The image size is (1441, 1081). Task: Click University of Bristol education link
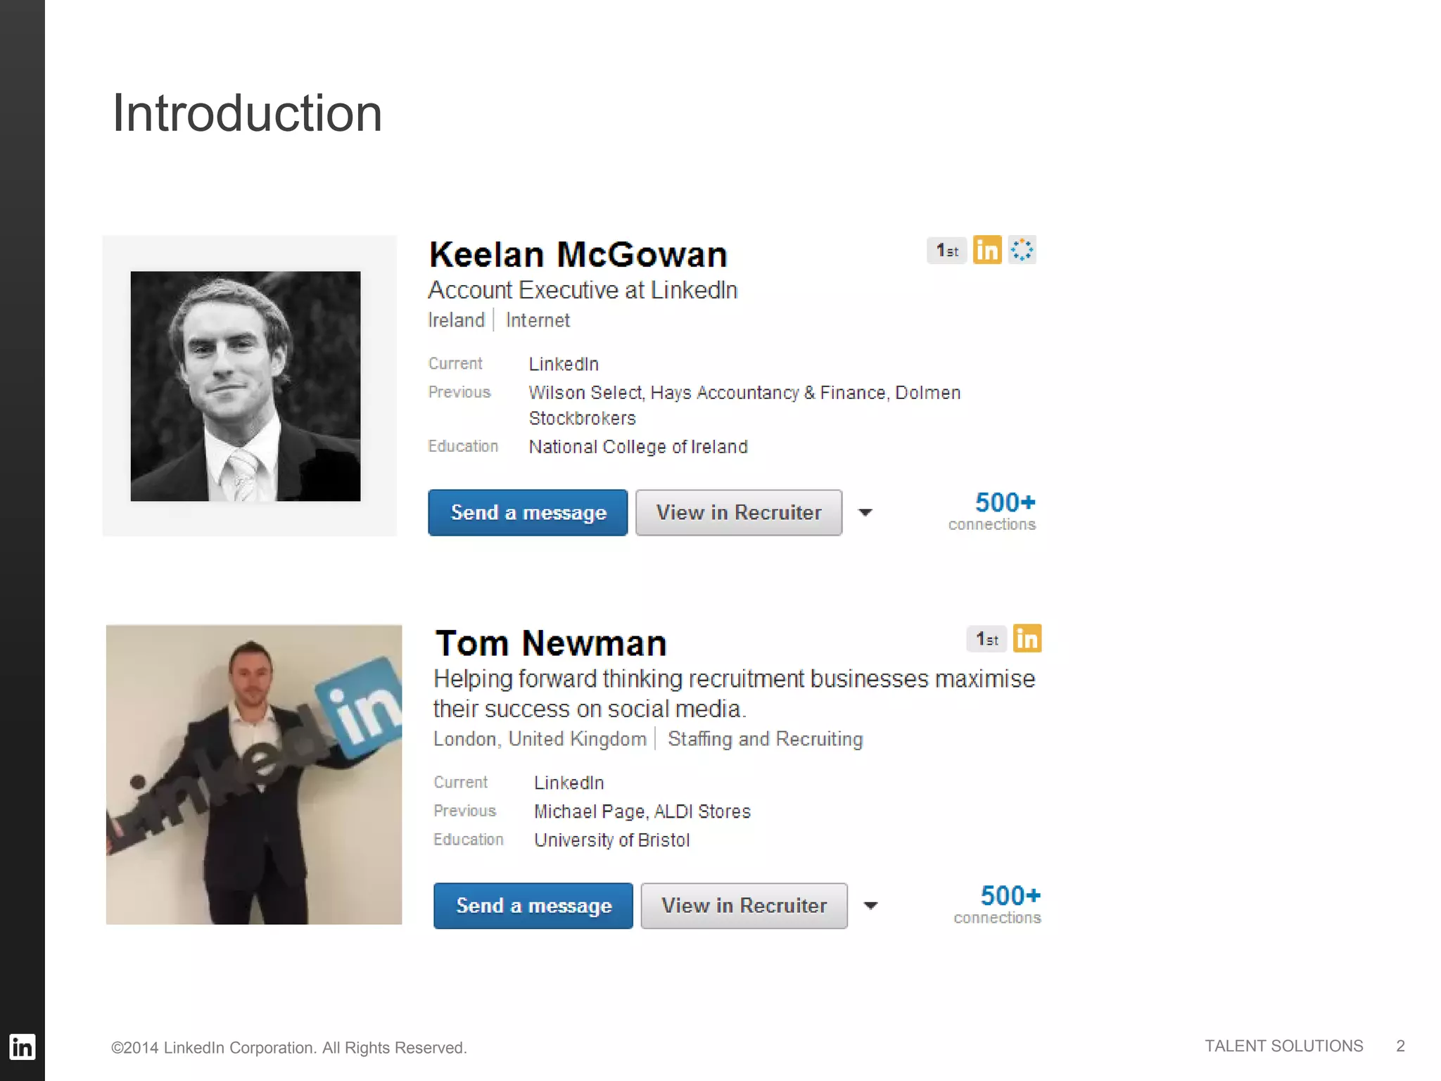coord(612,840)
